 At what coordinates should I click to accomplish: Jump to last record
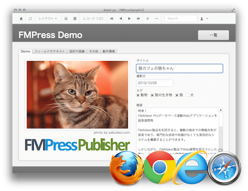point(138,19)
